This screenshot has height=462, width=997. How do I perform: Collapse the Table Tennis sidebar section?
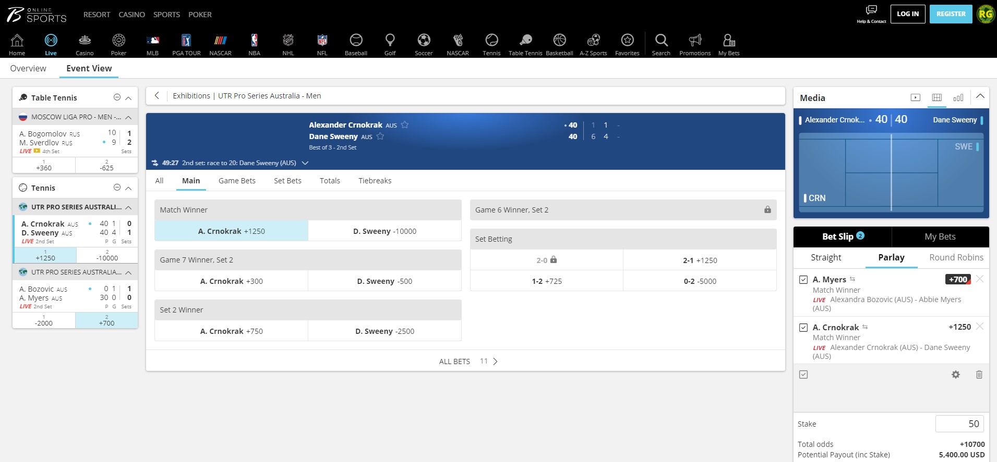128,98
